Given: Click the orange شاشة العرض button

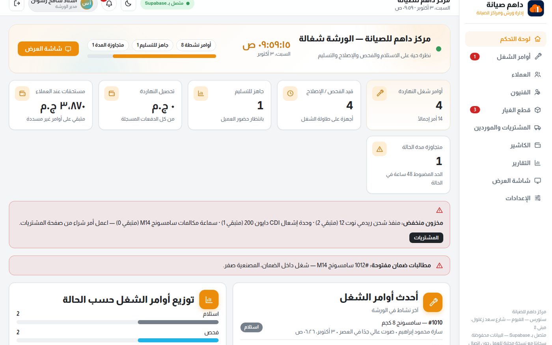Looking at the screenshot, I should coord(48,49).
